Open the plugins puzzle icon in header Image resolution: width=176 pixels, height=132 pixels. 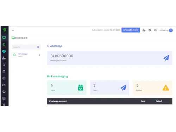tap(144, 30)
